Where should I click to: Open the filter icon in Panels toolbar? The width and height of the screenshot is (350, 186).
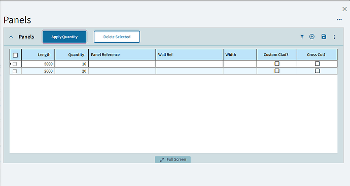pos(302,37)
